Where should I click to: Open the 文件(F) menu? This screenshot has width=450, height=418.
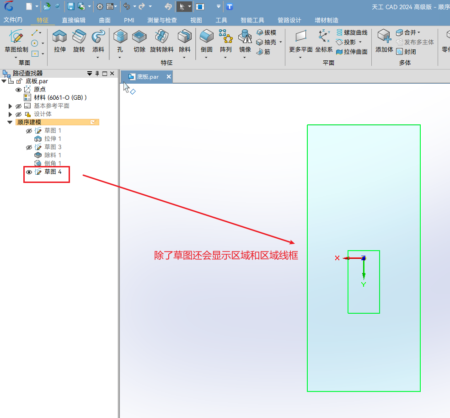(13, 20)
